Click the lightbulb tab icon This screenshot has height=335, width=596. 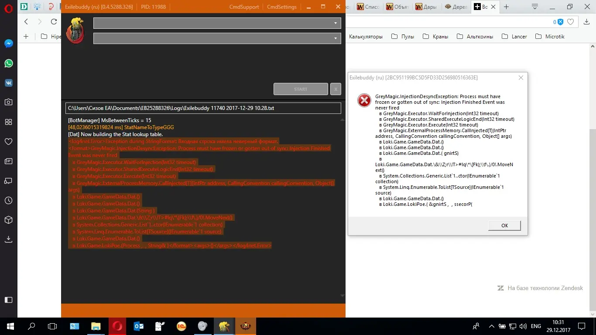click(x=38, y=7)
